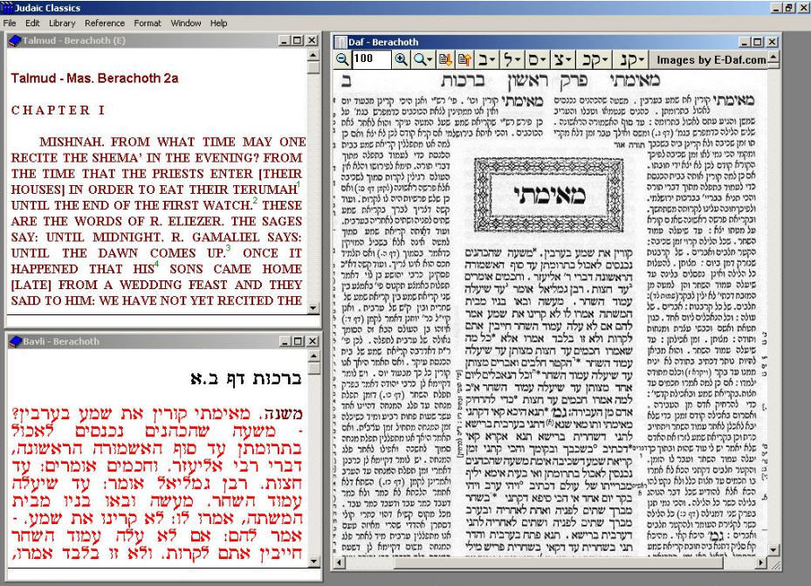Viewport: 811px width, 586px height.
Task: Open the ב page-range dropdown
Action: tap(487, 59)
